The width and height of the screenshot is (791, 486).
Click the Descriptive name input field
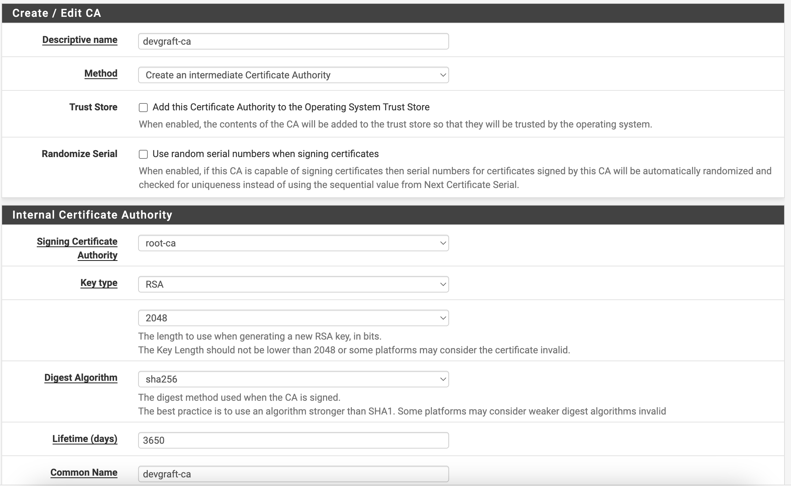(293, 41)
